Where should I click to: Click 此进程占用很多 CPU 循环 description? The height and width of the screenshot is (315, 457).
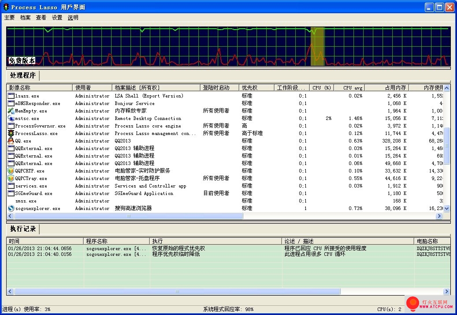pyautogui.click(x=315, y=254)
